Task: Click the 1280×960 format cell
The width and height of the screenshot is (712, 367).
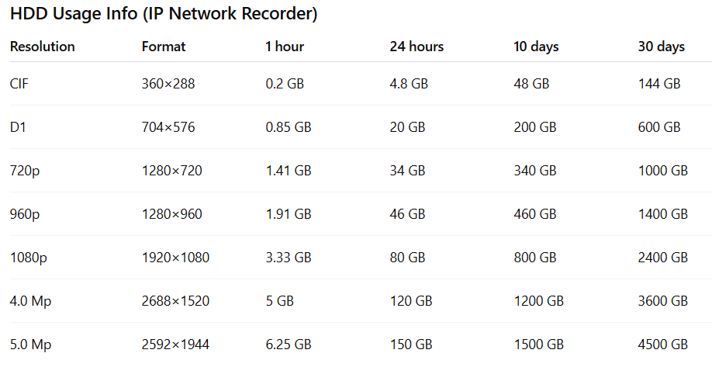Action: point(171,214)
